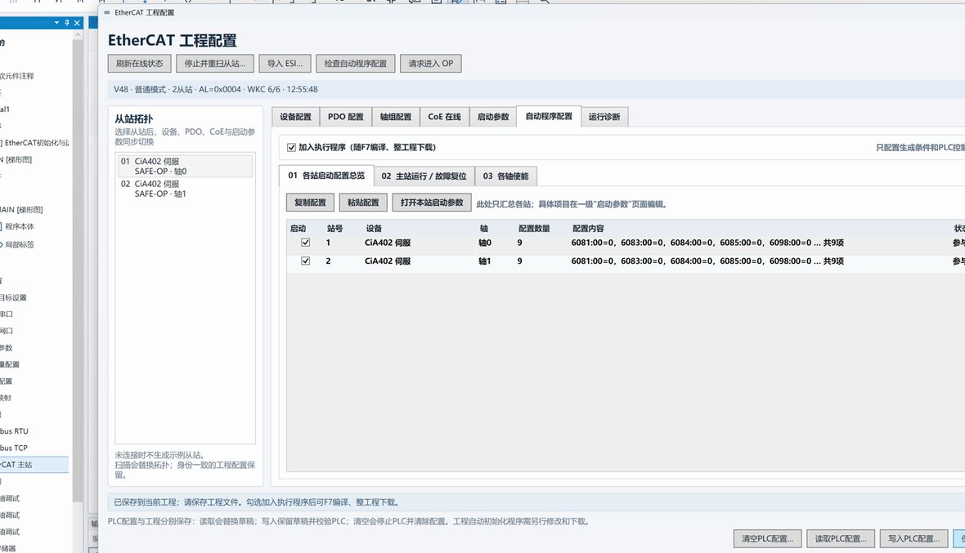Click the 打开本站启动参数 button
The width and height of the screenshot is (965, 553).
[432, 203]
